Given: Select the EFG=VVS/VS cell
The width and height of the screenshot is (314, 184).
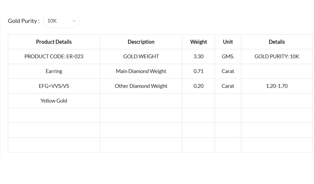Looking at the screenshot, I should [x=54, y=86].
